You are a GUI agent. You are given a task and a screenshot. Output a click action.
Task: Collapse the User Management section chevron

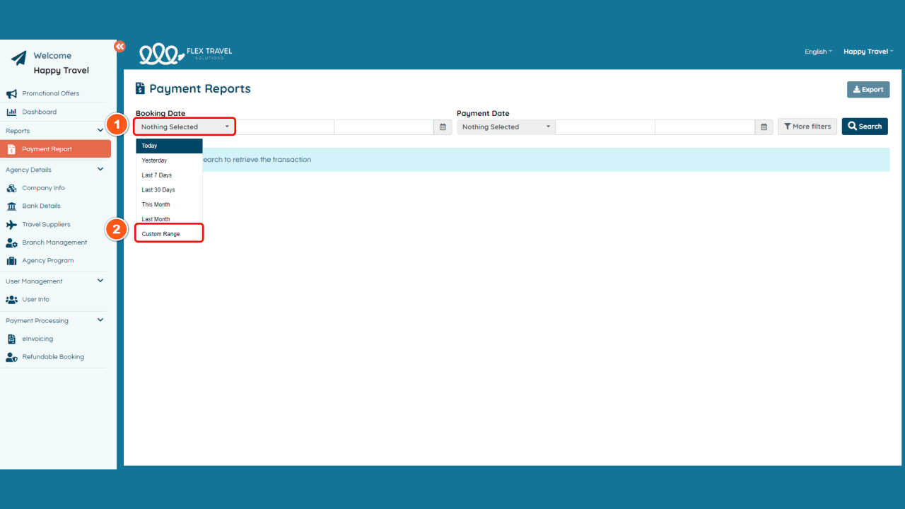100,281
